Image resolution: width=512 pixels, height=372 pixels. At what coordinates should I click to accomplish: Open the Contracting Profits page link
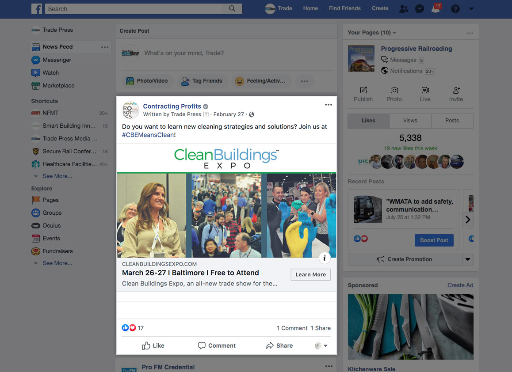coord(172,106)
